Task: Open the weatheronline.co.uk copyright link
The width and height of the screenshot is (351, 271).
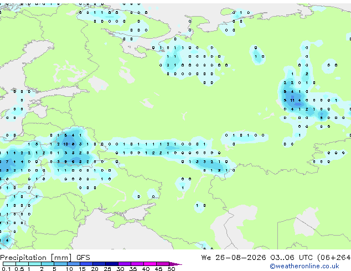Action: pos(304,266)
